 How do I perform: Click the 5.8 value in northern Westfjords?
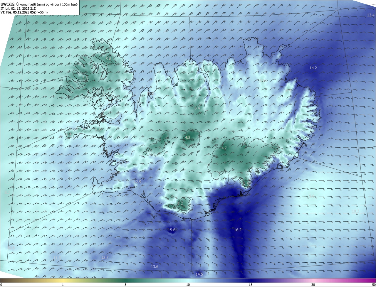(108, 59)
